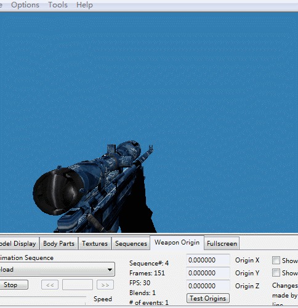Click the Origin Y value field
The image size is (298, 308).
208,273
